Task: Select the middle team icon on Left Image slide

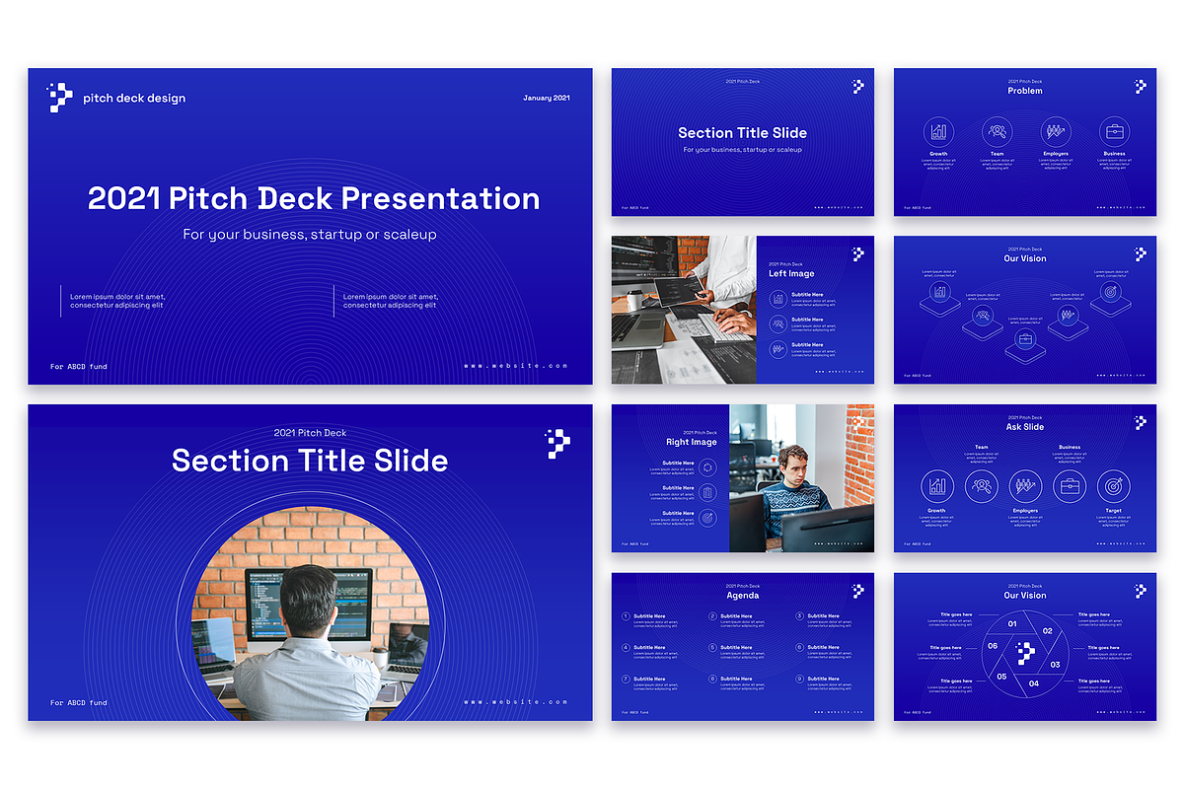Action: tap(778, 323)
